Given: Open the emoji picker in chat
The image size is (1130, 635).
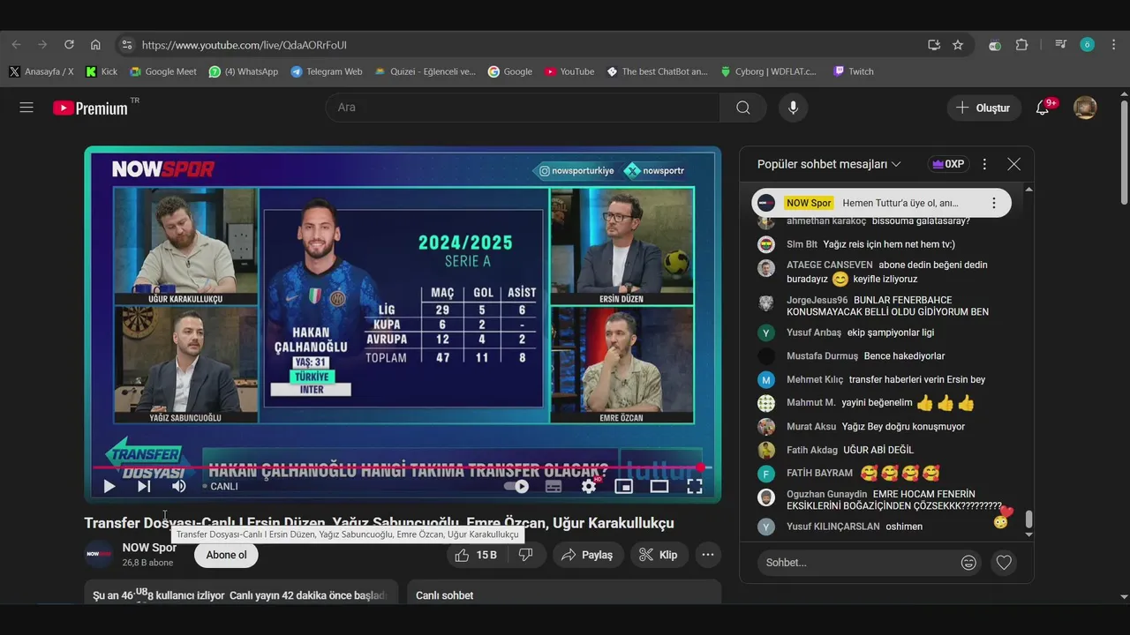Looking at the screenshot, I should coord(968,563).
